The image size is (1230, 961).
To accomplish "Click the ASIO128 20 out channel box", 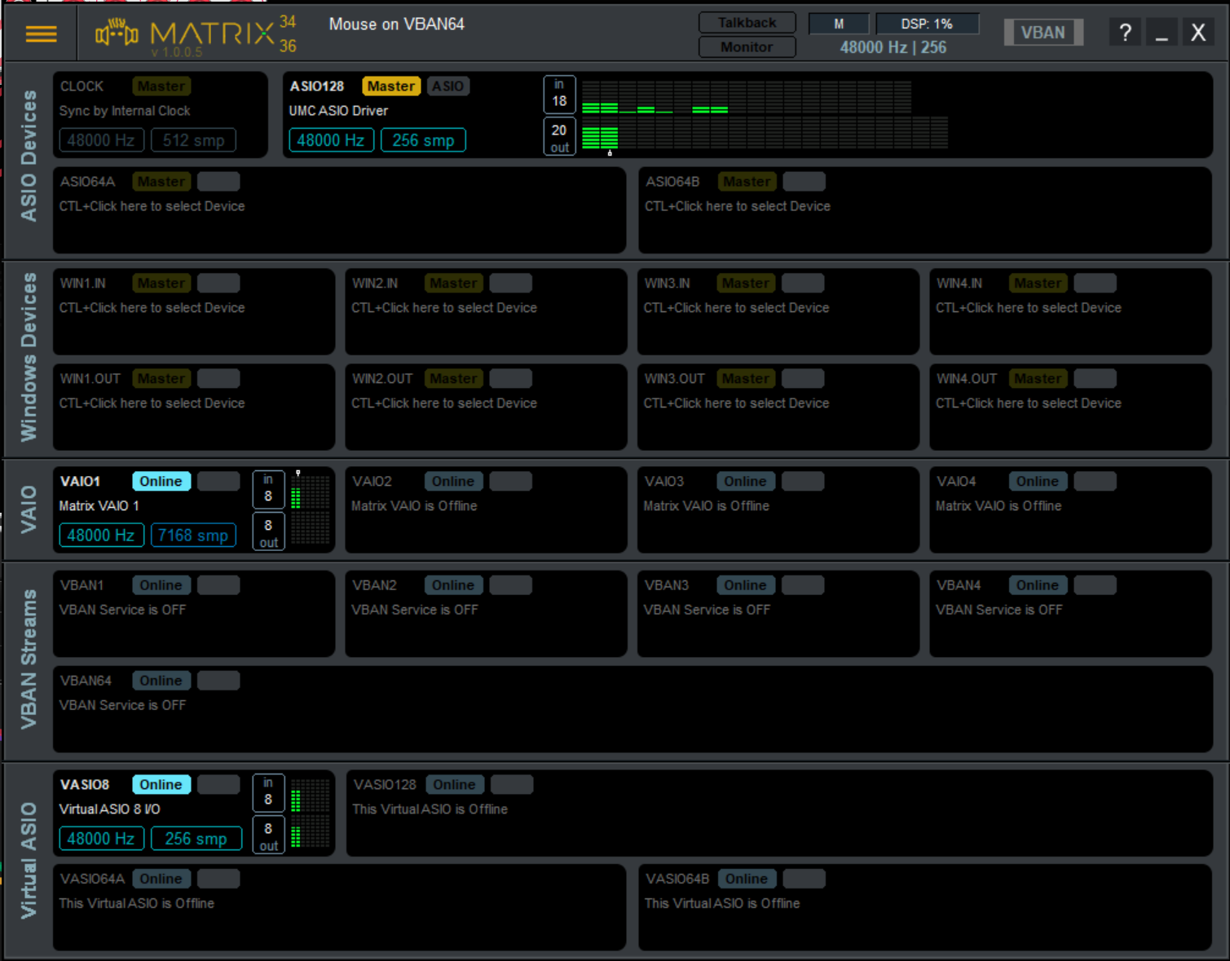I will coord(559,137).
